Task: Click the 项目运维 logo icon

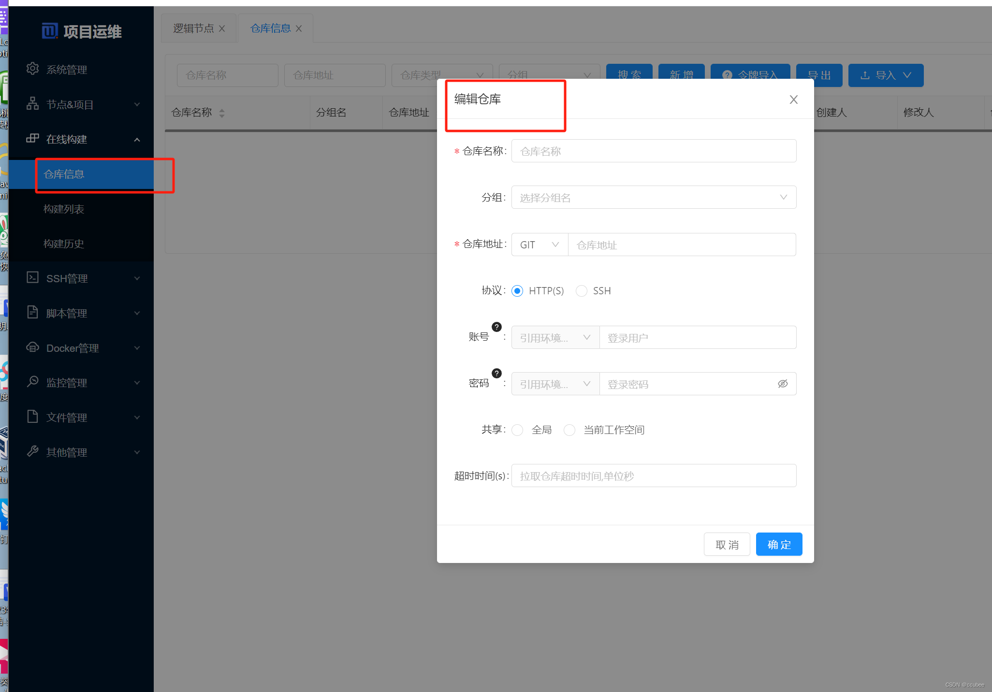Action: click(x=50, y=31)
